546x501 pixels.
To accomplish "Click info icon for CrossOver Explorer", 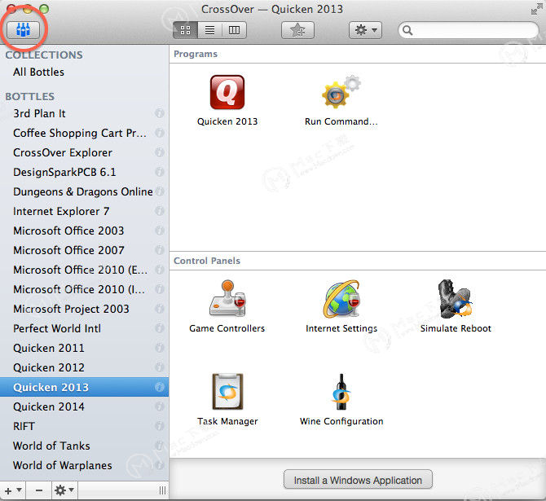I will [x=160, y=152].
